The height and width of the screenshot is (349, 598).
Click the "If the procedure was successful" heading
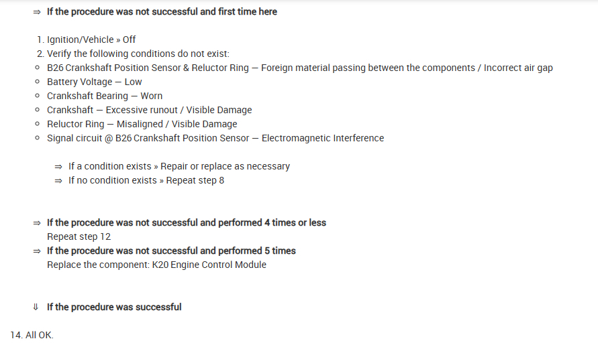pos(114,307)
